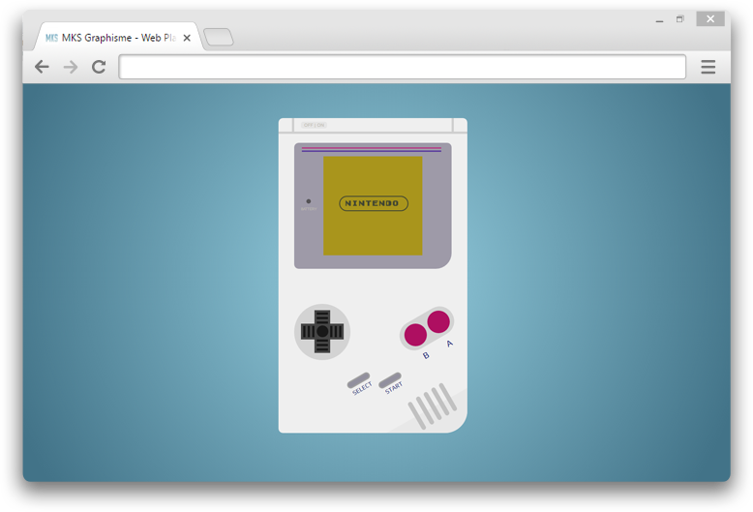Image resolution: width=753 pixels, height=512 pixels.
Task: Click the Game Boy speaker grille
Action: pos(433,406)
